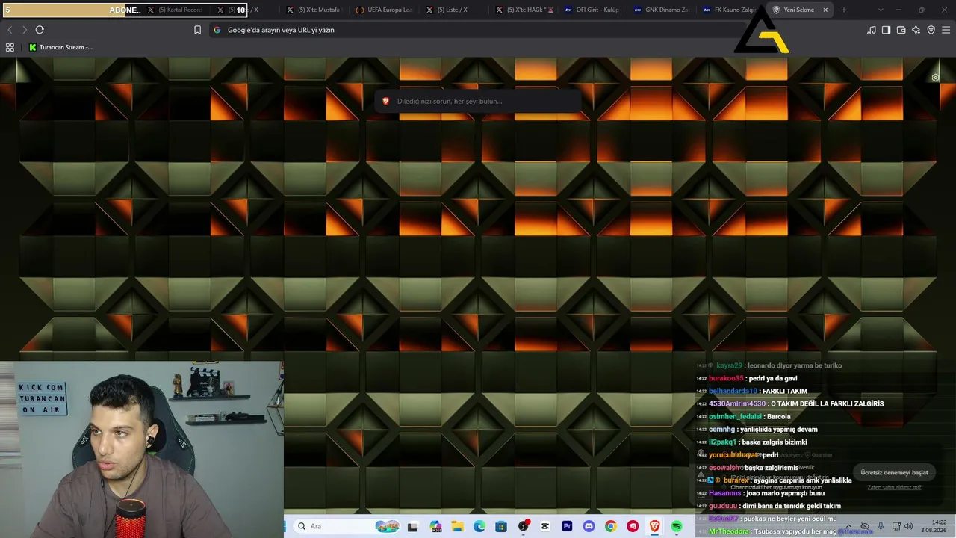Open Microsoft Store from the taskbar
Viewport: 956px width, 538px height.
(x=501, y=526)
